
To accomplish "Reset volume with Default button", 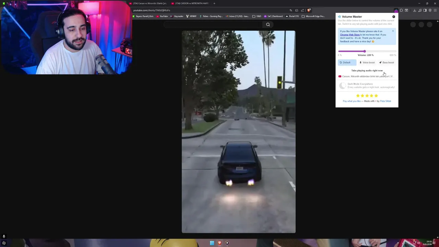I will (x=347, y=62).
